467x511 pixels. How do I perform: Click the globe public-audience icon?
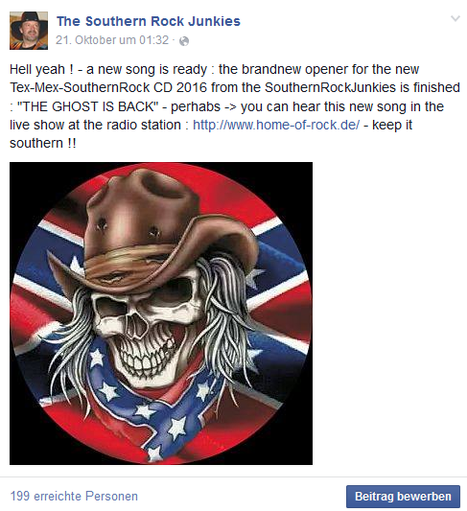(x=184, y=41)
